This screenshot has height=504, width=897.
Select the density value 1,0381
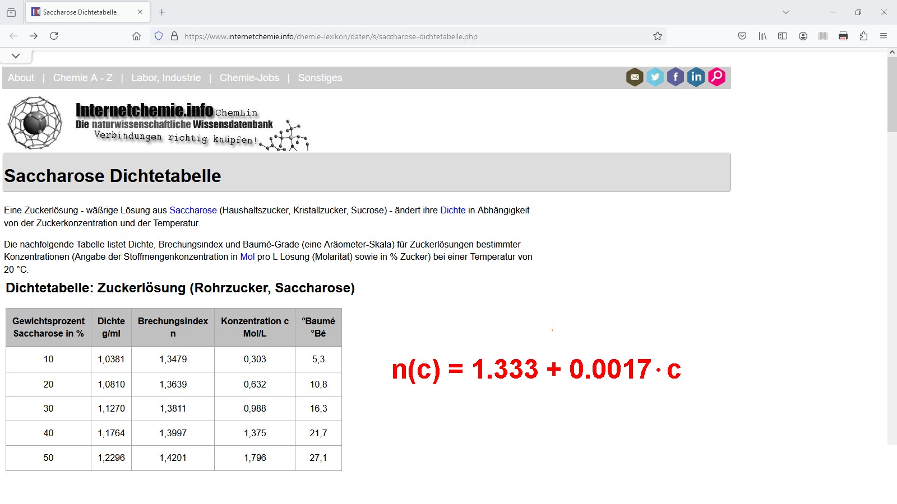click(111, 359)
